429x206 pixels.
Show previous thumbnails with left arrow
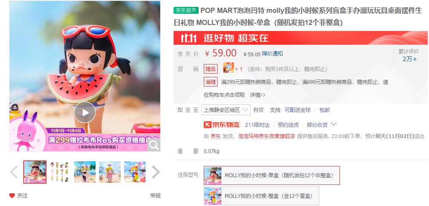[x=14, y=172]
